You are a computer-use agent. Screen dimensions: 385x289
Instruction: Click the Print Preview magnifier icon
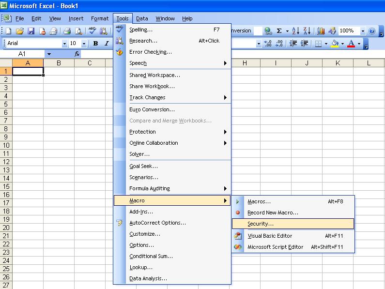(78, 31)
